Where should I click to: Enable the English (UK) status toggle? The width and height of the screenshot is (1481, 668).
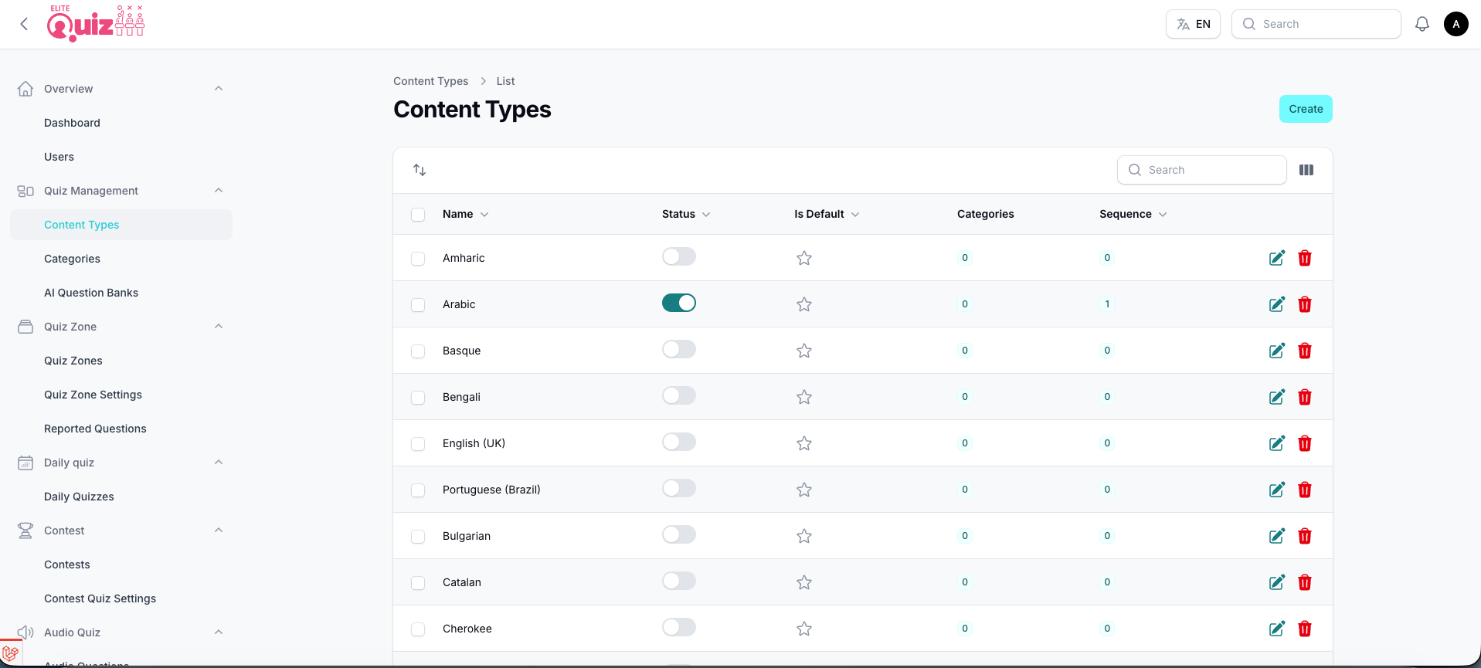tap(679, 442)
